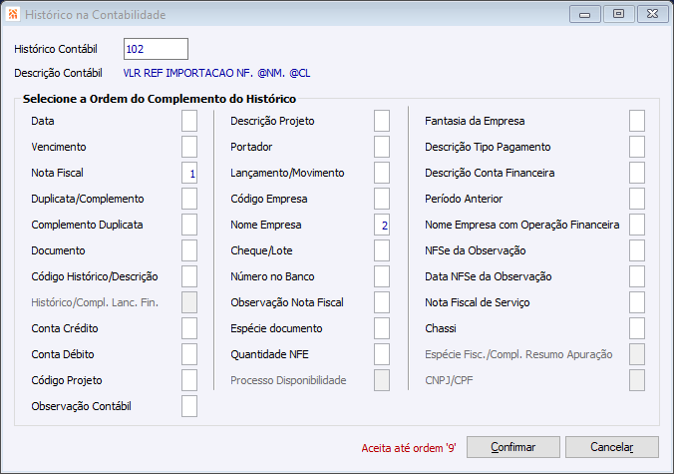Focus the Período Anterior order box
This screenshot has height=474, width=674.
637,199
